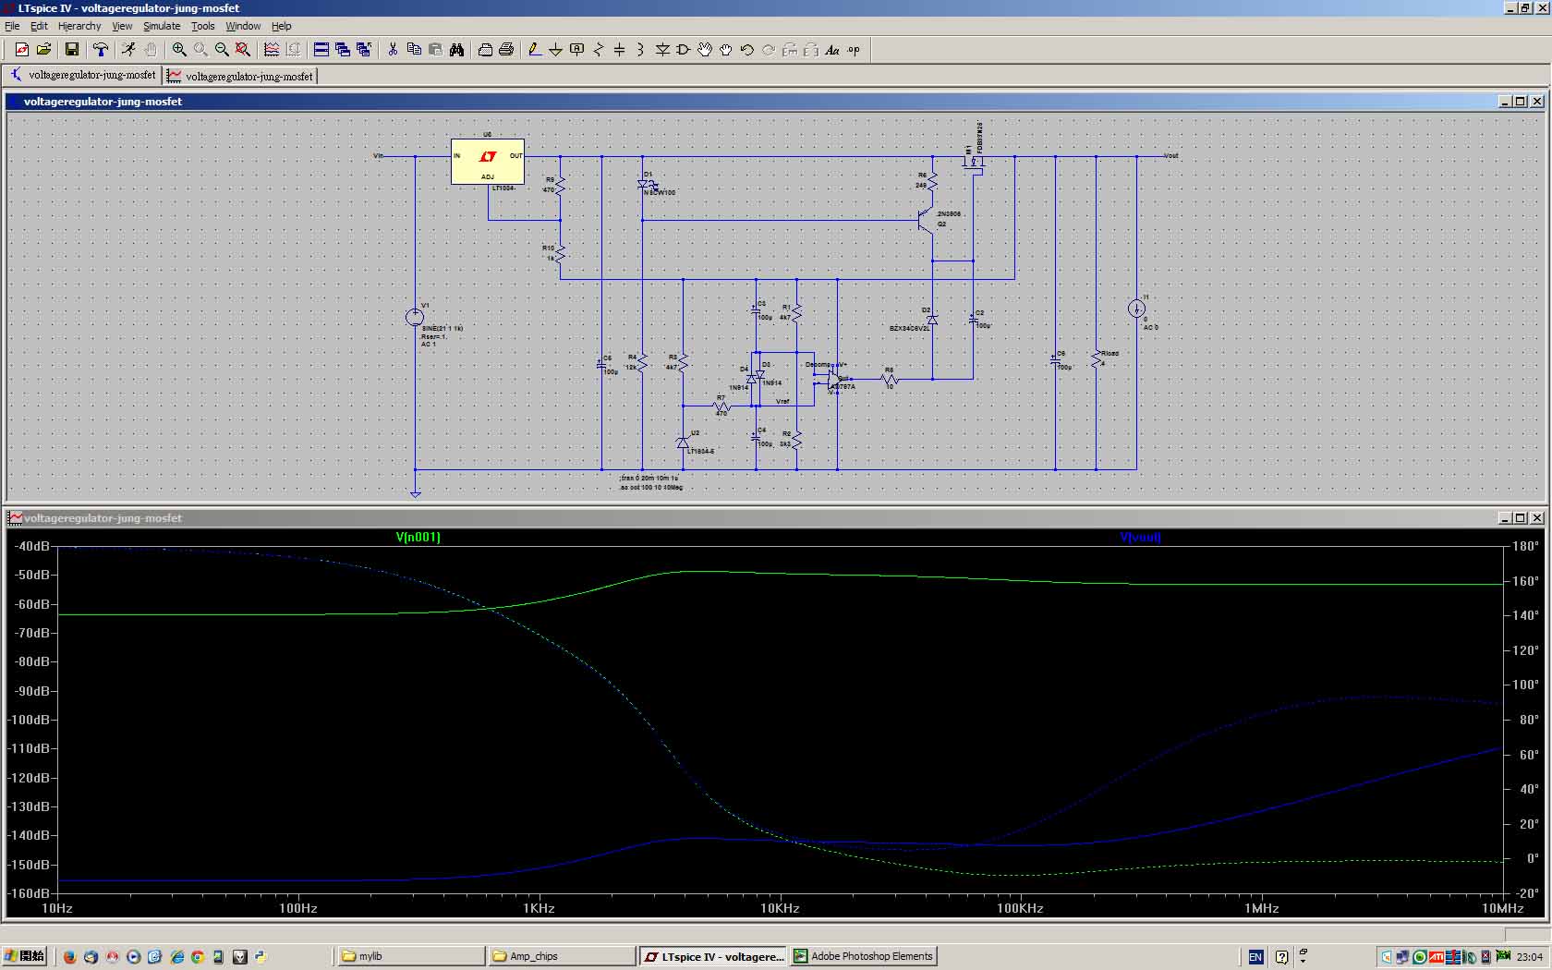Click the Zoom to Fit icon
Viewport: 1552px width, 970px height.
pos(243,50)
